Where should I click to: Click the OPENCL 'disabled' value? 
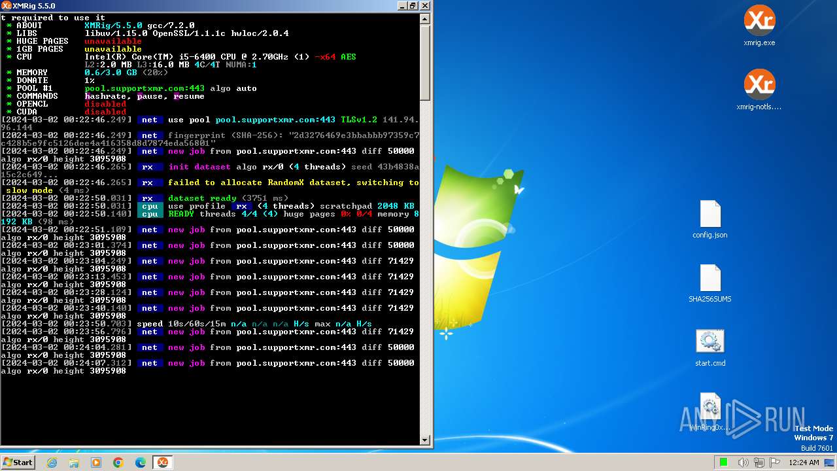[105, 104]
